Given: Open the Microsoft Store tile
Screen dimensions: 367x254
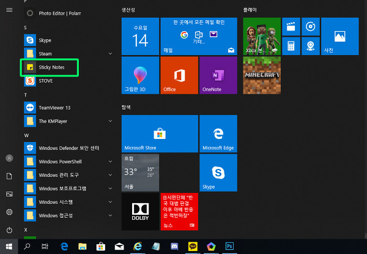Looking at the screenshot, I should [160, 133].
